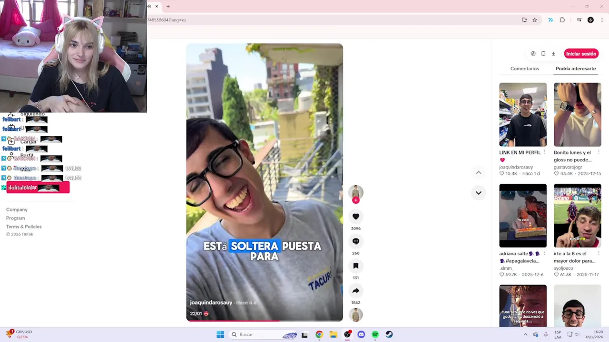609x342 pixels.
Task: Click the 'Hace 4 d' timestamp
Action: coord(246,303)
